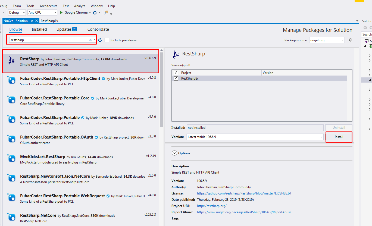Open the Window menu
This screenshot has height=226, width=372.
[97, 6]
